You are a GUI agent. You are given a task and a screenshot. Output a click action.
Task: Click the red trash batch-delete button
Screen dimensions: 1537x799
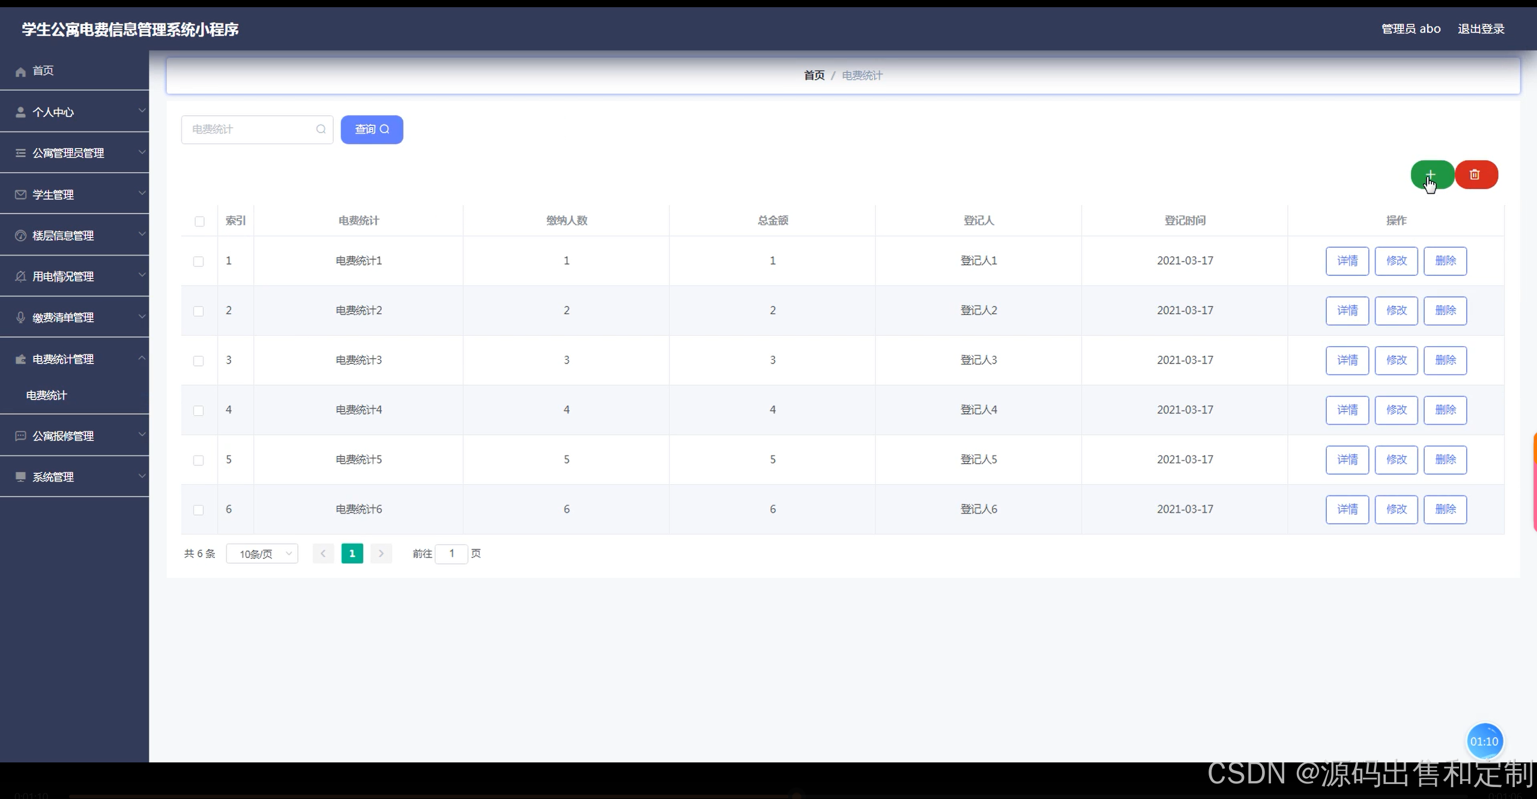(x=1476, y=175)
